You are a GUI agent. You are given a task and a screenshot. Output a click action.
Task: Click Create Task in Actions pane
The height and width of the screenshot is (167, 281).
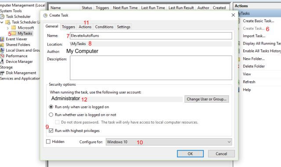pos(254,28)
